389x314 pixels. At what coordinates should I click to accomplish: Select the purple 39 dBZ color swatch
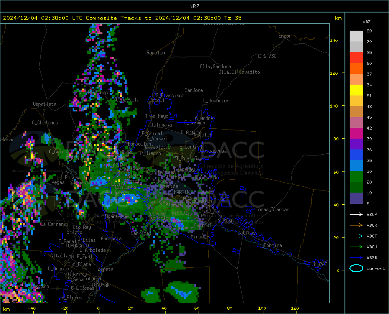(356, 144)
